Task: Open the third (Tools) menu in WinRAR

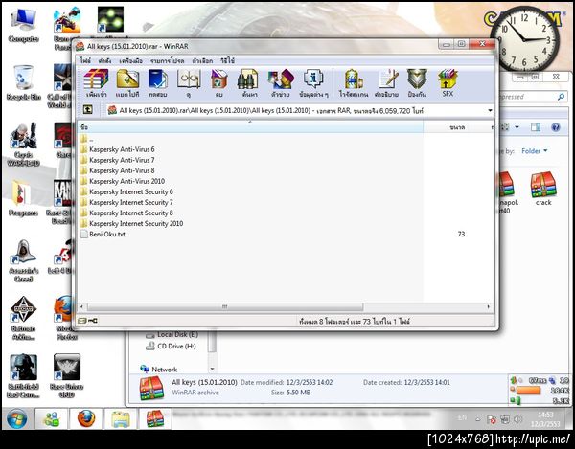Action: tap(130, 60)
